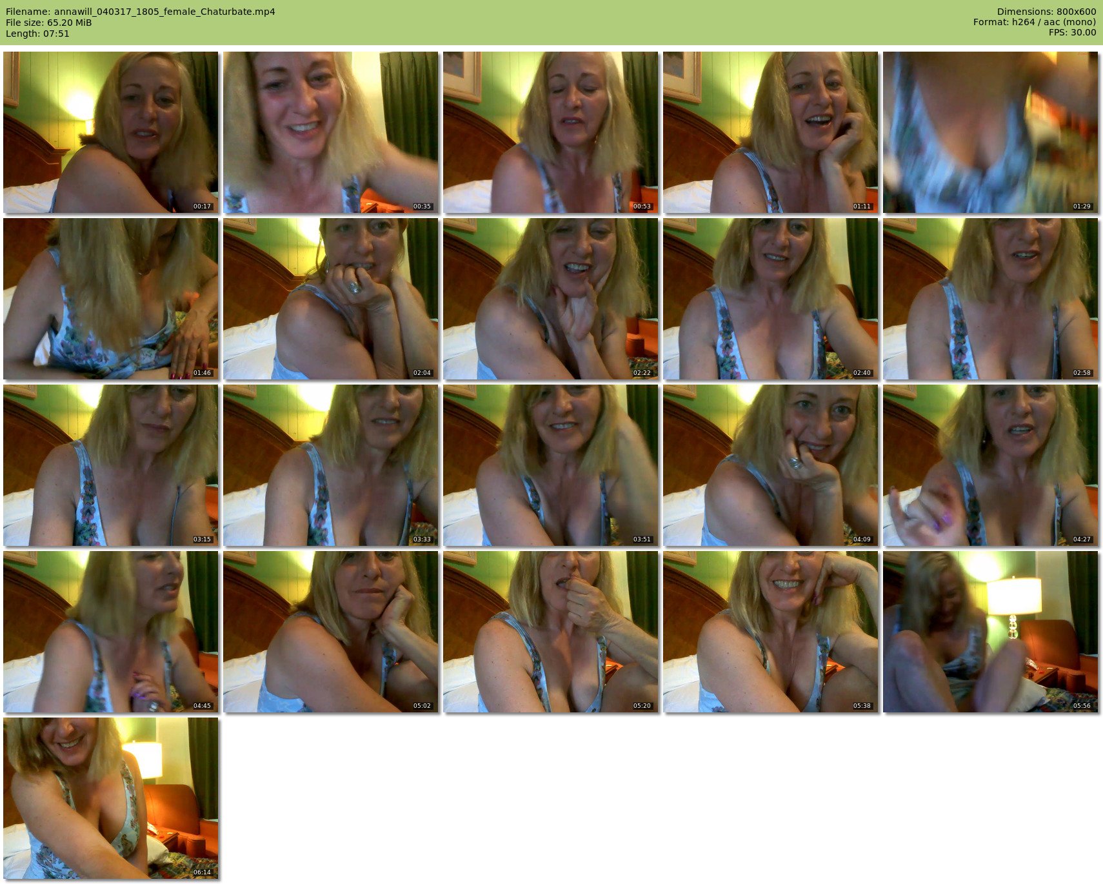
Task: Click the frame timestamped 01:11
Action: coord(770,132)
